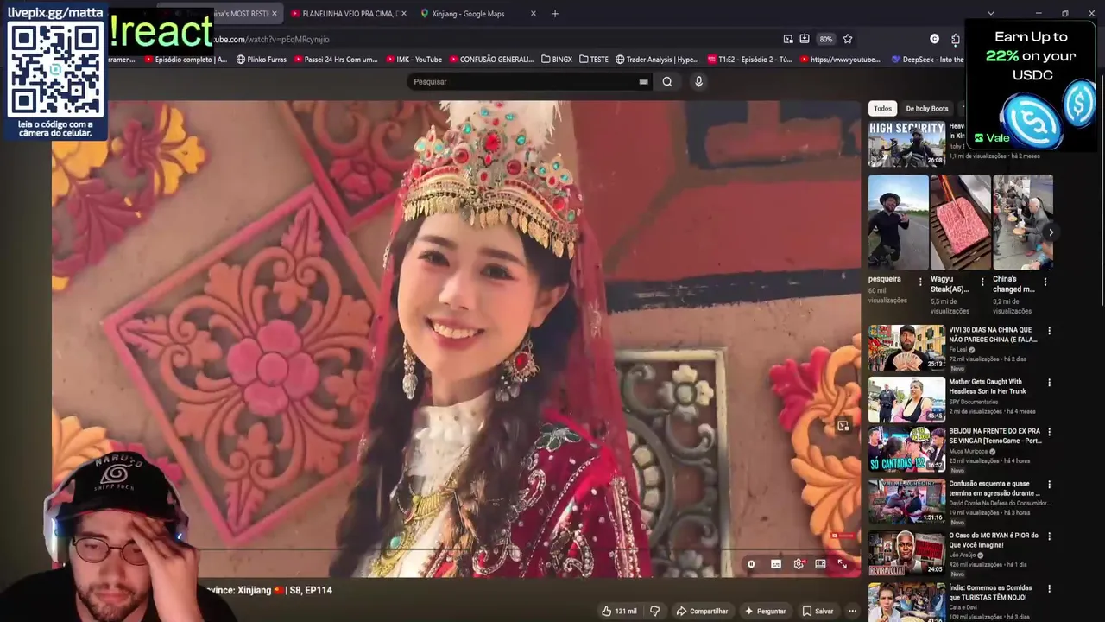
Task: Select the De Itchy Boots filter chip
Action: (x=926, y=108)
